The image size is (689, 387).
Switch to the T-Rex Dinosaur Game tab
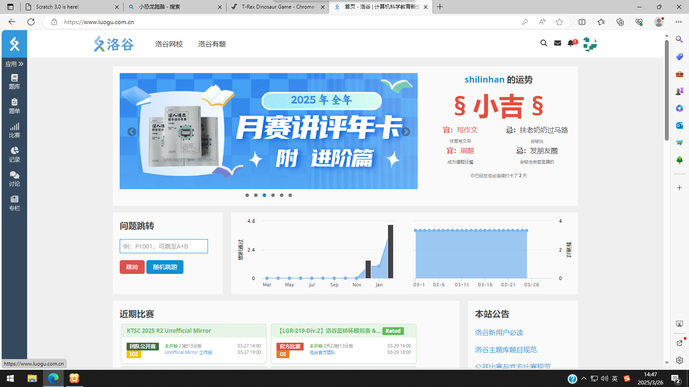(x=277, y=7)
